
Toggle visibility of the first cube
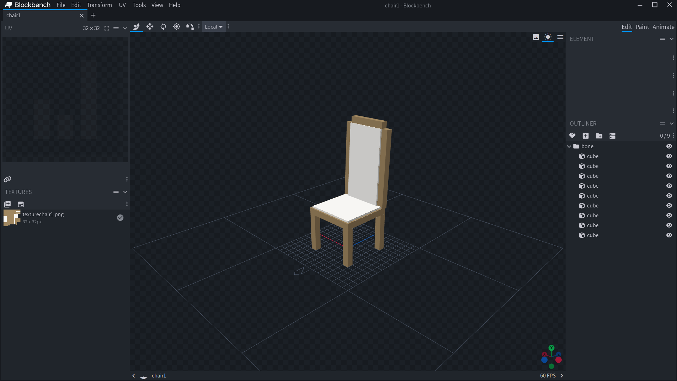[x=669, y=156]
